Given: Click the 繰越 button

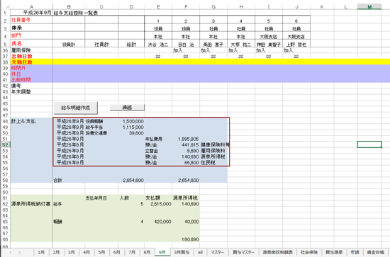Looking at the screenshot, I should 127,108.
